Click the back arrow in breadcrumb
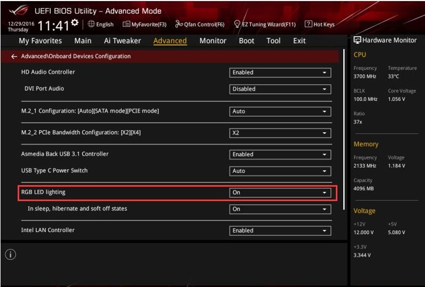425x287 pixels. (14, 57)
